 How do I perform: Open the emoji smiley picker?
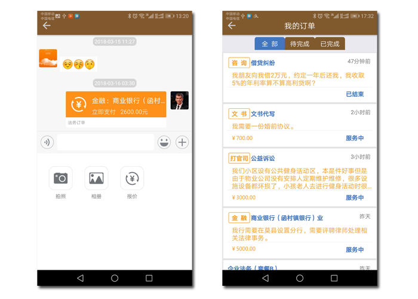[164, 142]
